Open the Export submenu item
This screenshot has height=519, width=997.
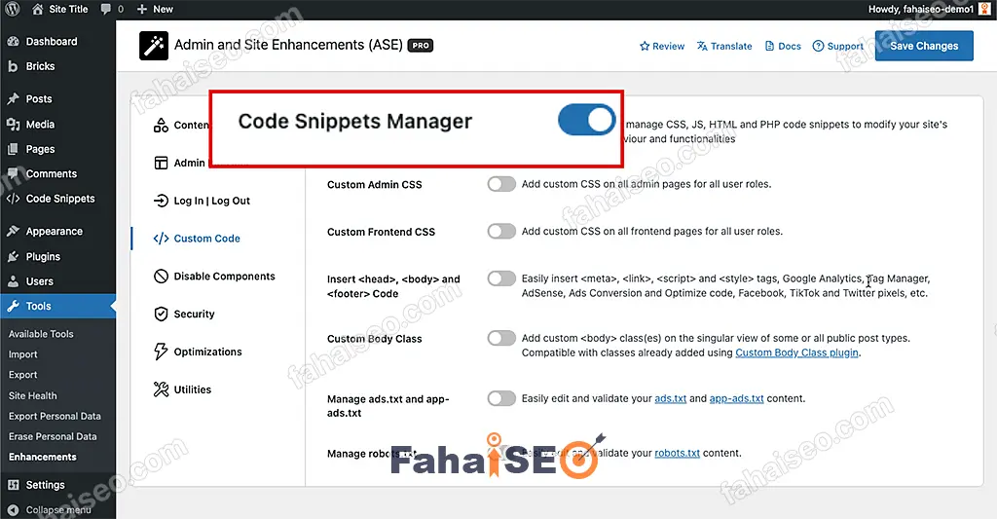(x=23, y=375)
